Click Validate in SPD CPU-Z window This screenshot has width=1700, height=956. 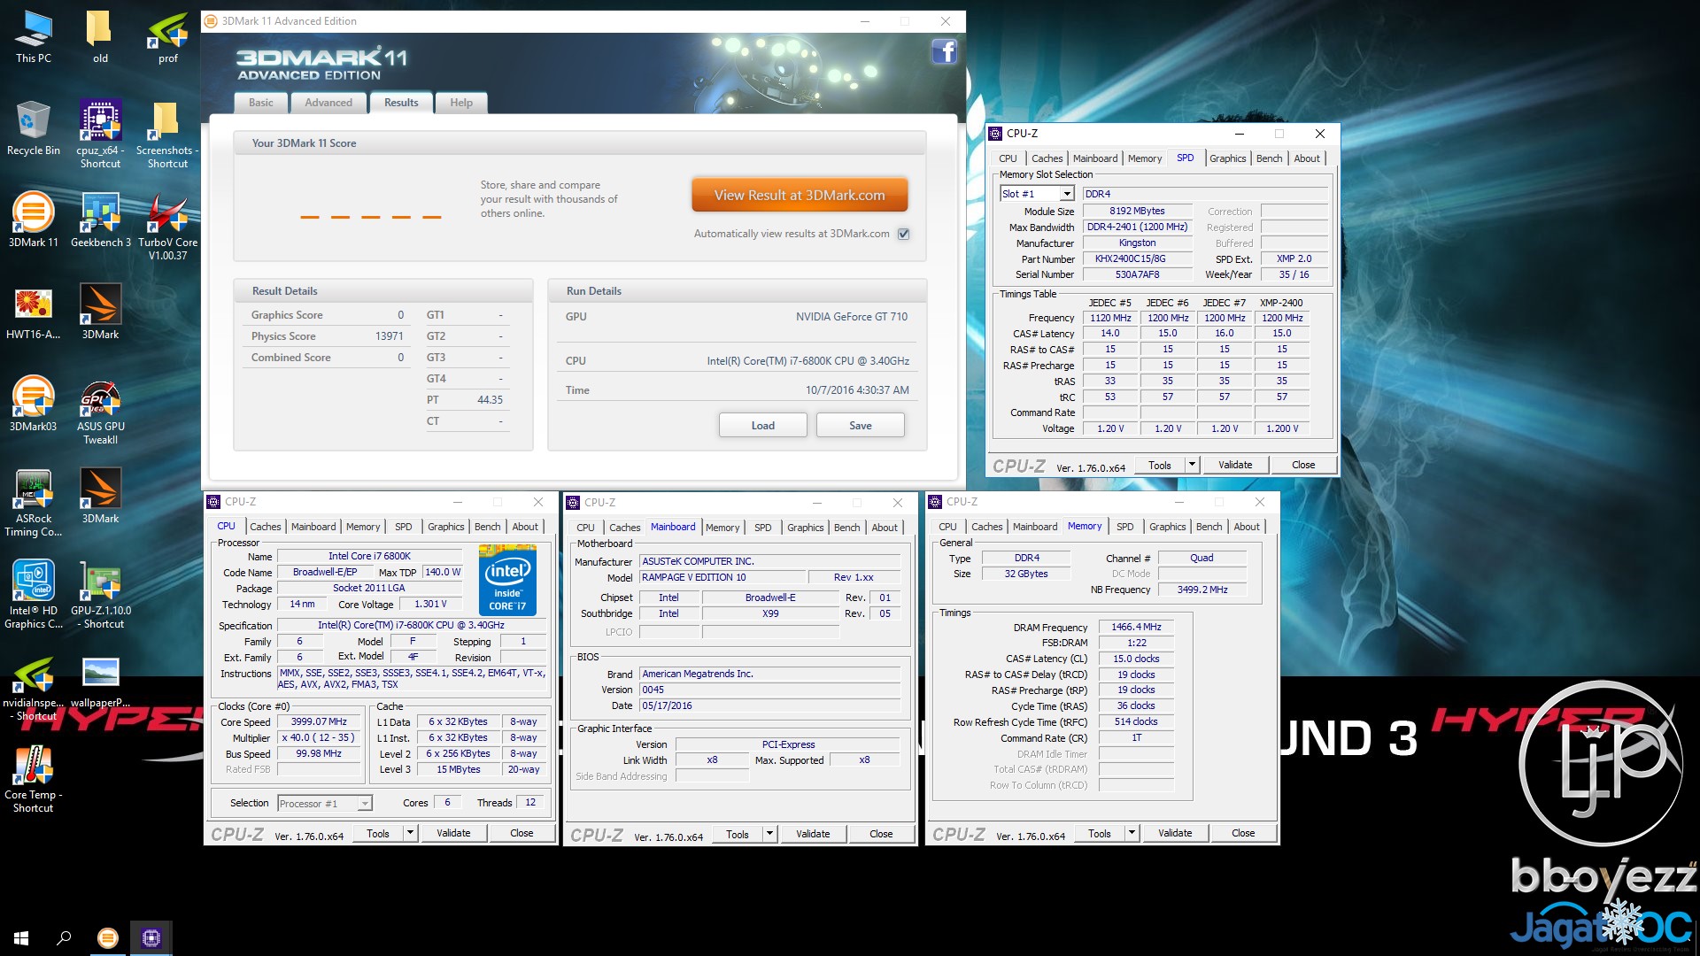(1235, 465)
